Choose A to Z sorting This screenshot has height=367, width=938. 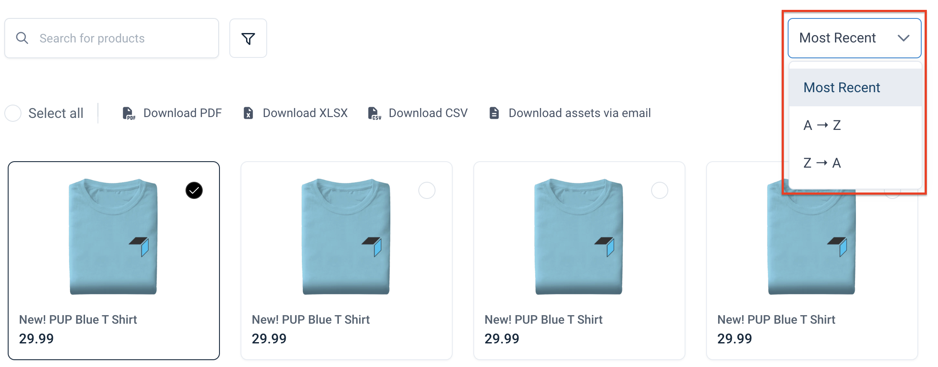coord(821,125)
